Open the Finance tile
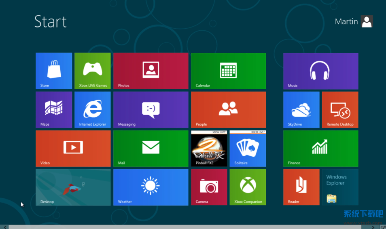This screenshot has width=386, height=229. (x=320, y=148)
